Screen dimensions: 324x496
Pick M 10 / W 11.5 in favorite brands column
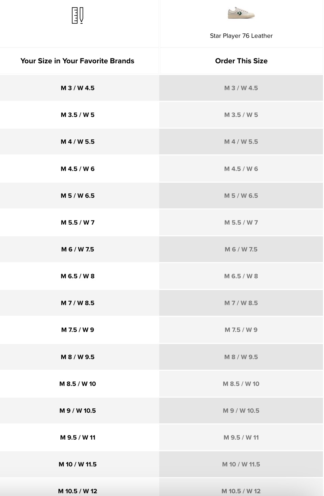coord(77,464)
